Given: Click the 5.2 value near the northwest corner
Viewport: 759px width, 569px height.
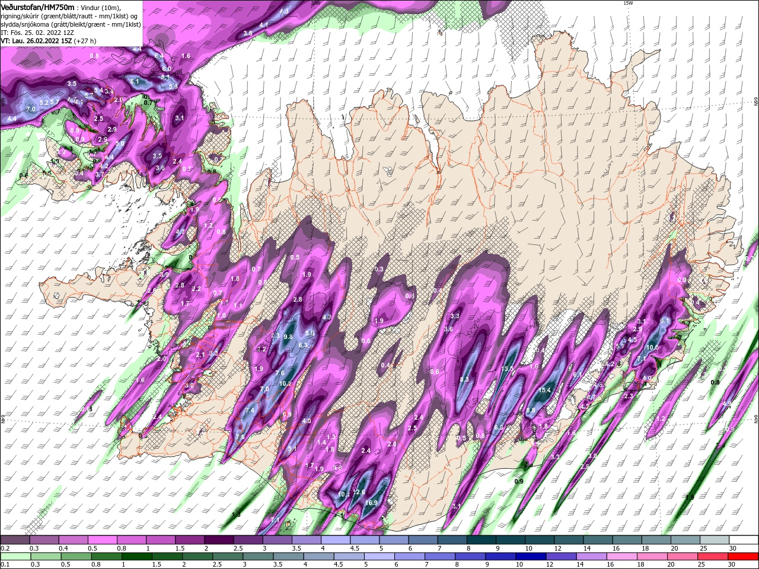Looking at the screenshot, I should pyautogui.click(x=44, y=103).
